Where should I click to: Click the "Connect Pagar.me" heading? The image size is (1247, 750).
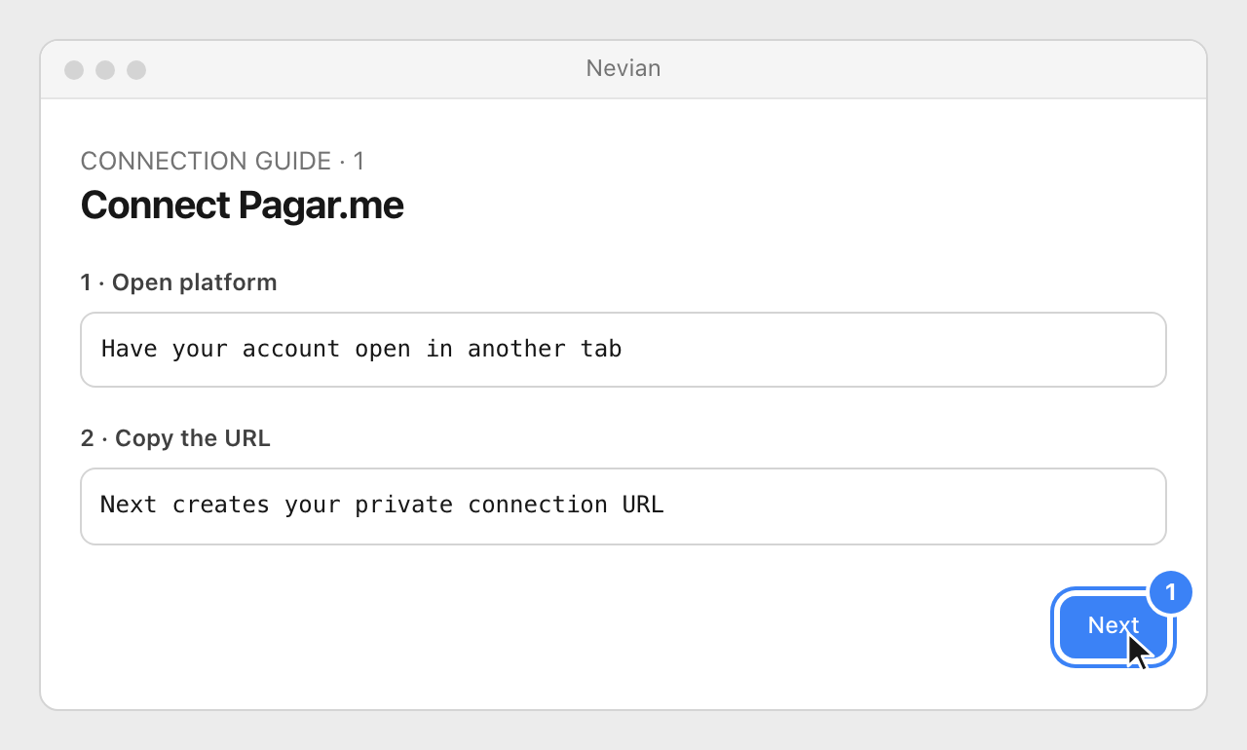[x=242, y=206]
